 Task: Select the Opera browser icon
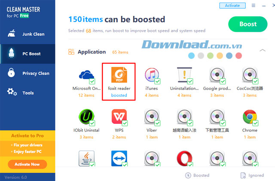tap(184, 158)
